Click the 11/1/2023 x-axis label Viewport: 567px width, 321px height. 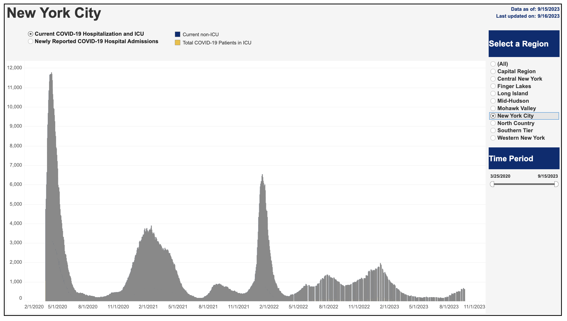coord(475,307)
